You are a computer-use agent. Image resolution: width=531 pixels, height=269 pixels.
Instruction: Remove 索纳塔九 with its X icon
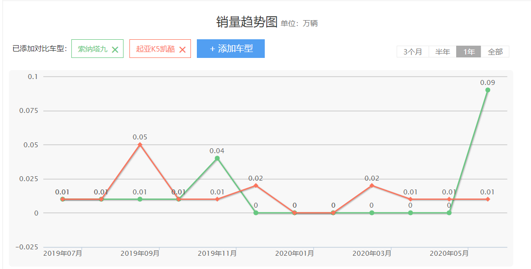[x=115, y=50]
